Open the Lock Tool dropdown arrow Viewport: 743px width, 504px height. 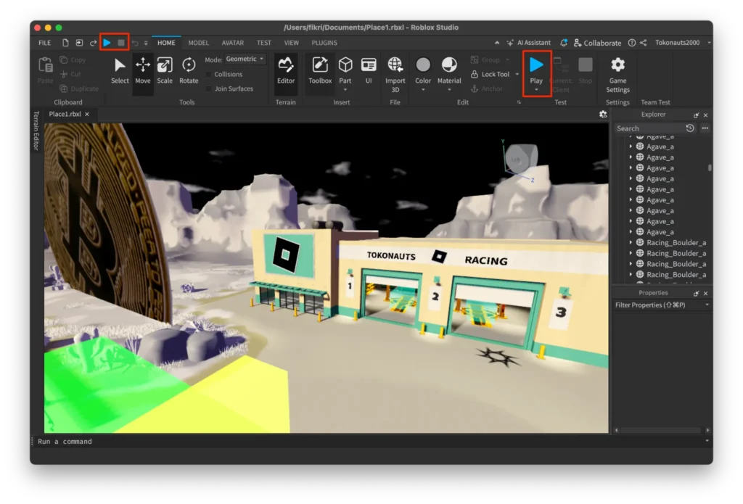517,75
